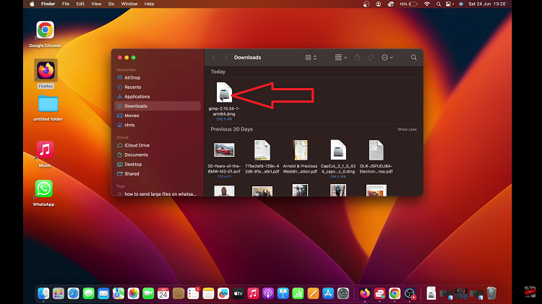Click Show Less for Previous 30 Days
This screenshot has height=304, width=542.
pos(407,129)
